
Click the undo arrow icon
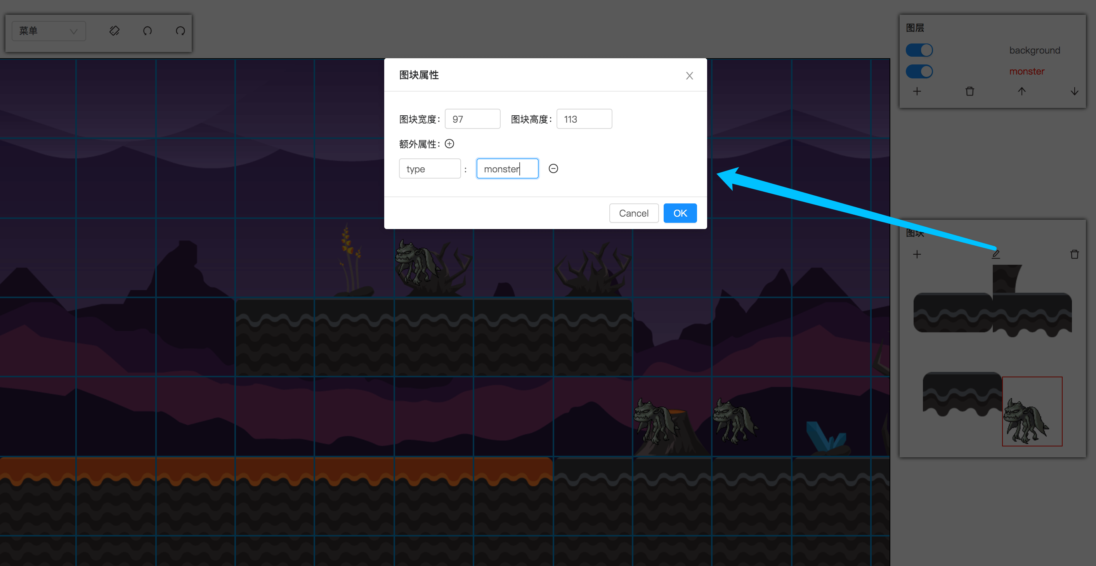[147, 31]
